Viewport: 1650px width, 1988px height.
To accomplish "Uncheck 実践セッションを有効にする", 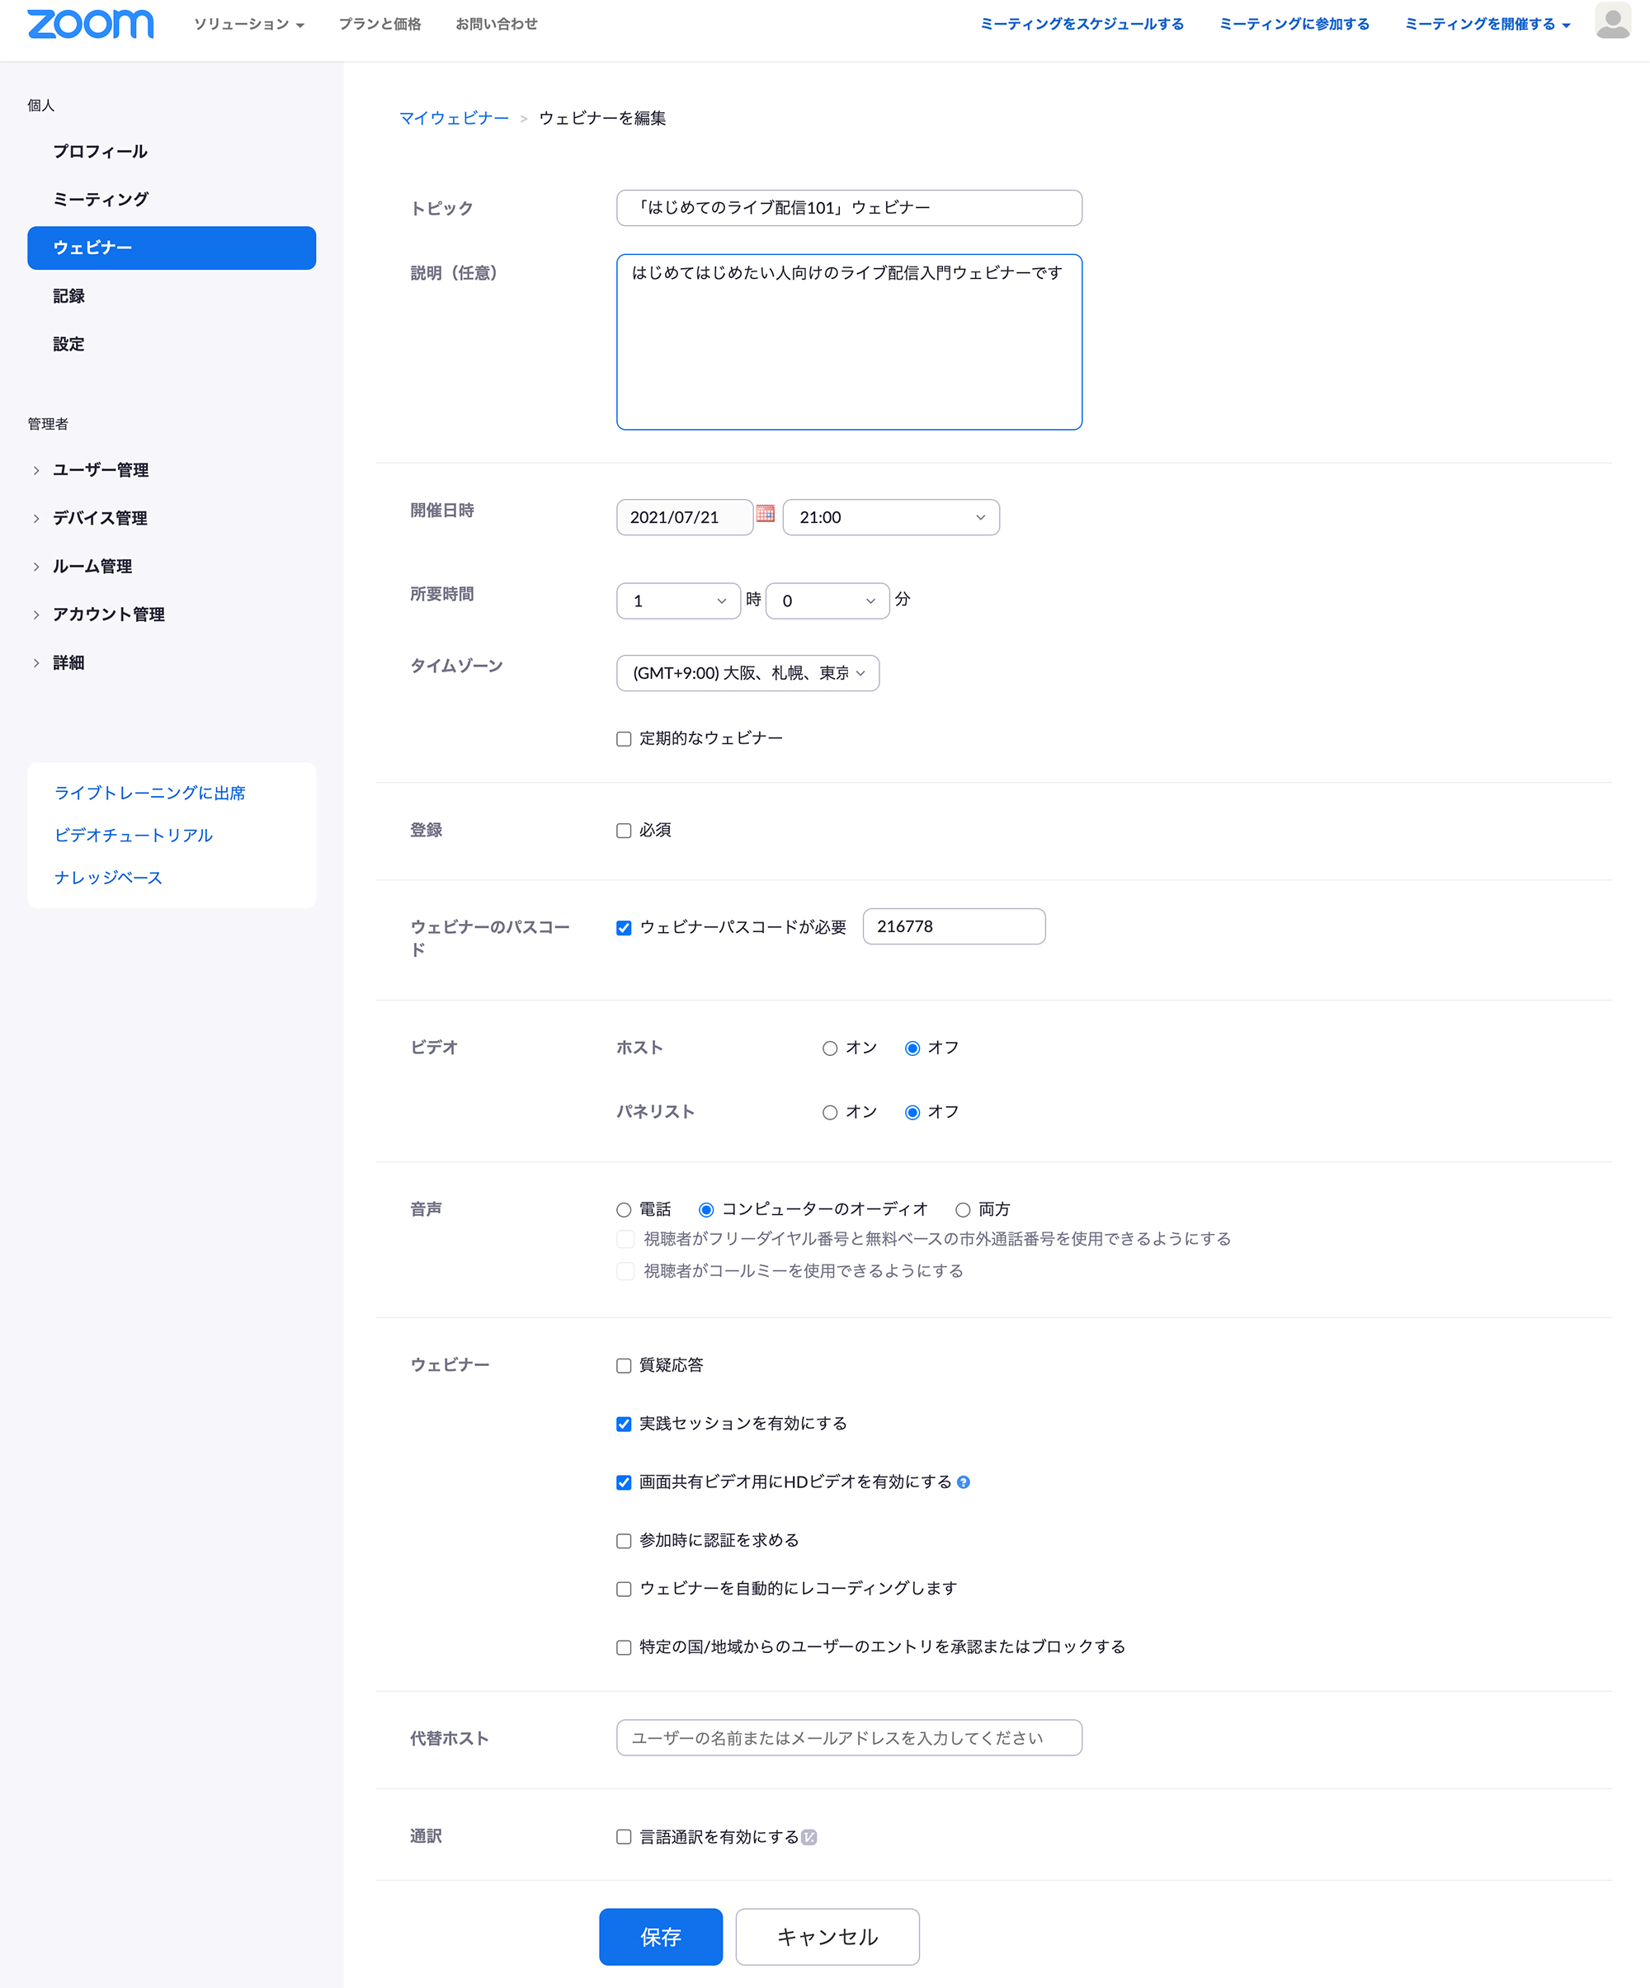I will tap(623, 1423).
